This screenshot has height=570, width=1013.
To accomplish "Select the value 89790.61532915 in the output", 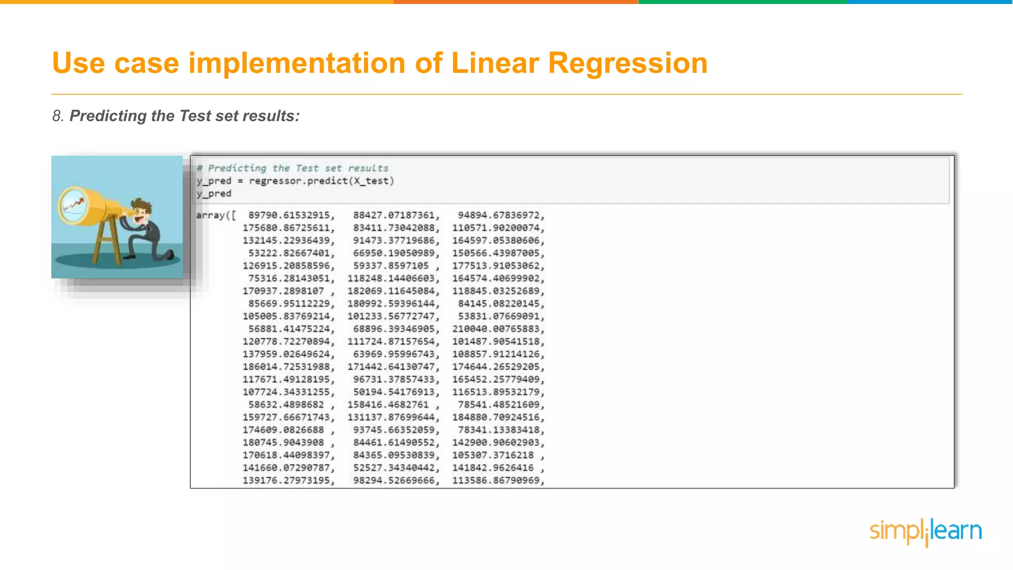I will 290,215.
